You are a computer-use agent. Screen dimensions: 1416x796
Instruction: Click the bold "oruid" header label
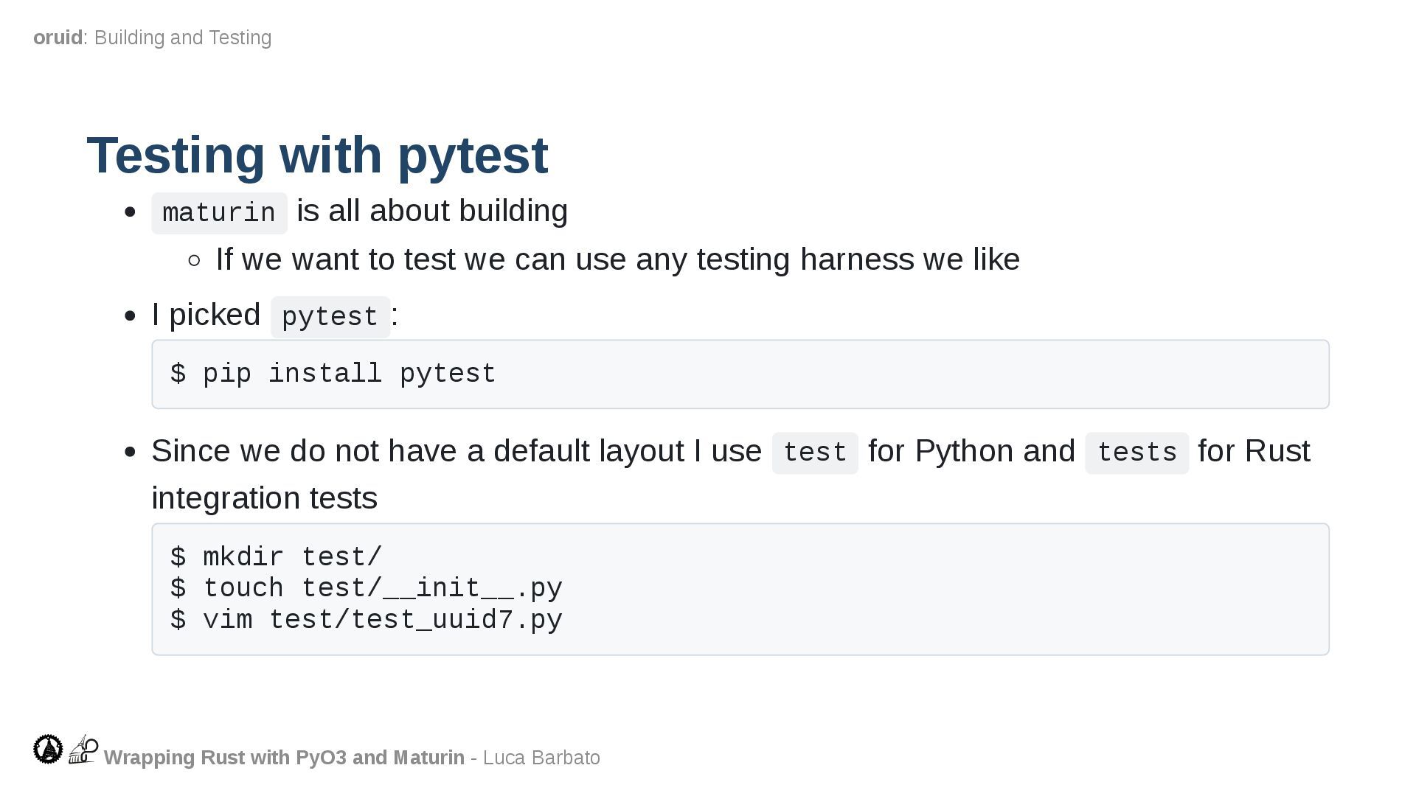click(x=58, y=38)
